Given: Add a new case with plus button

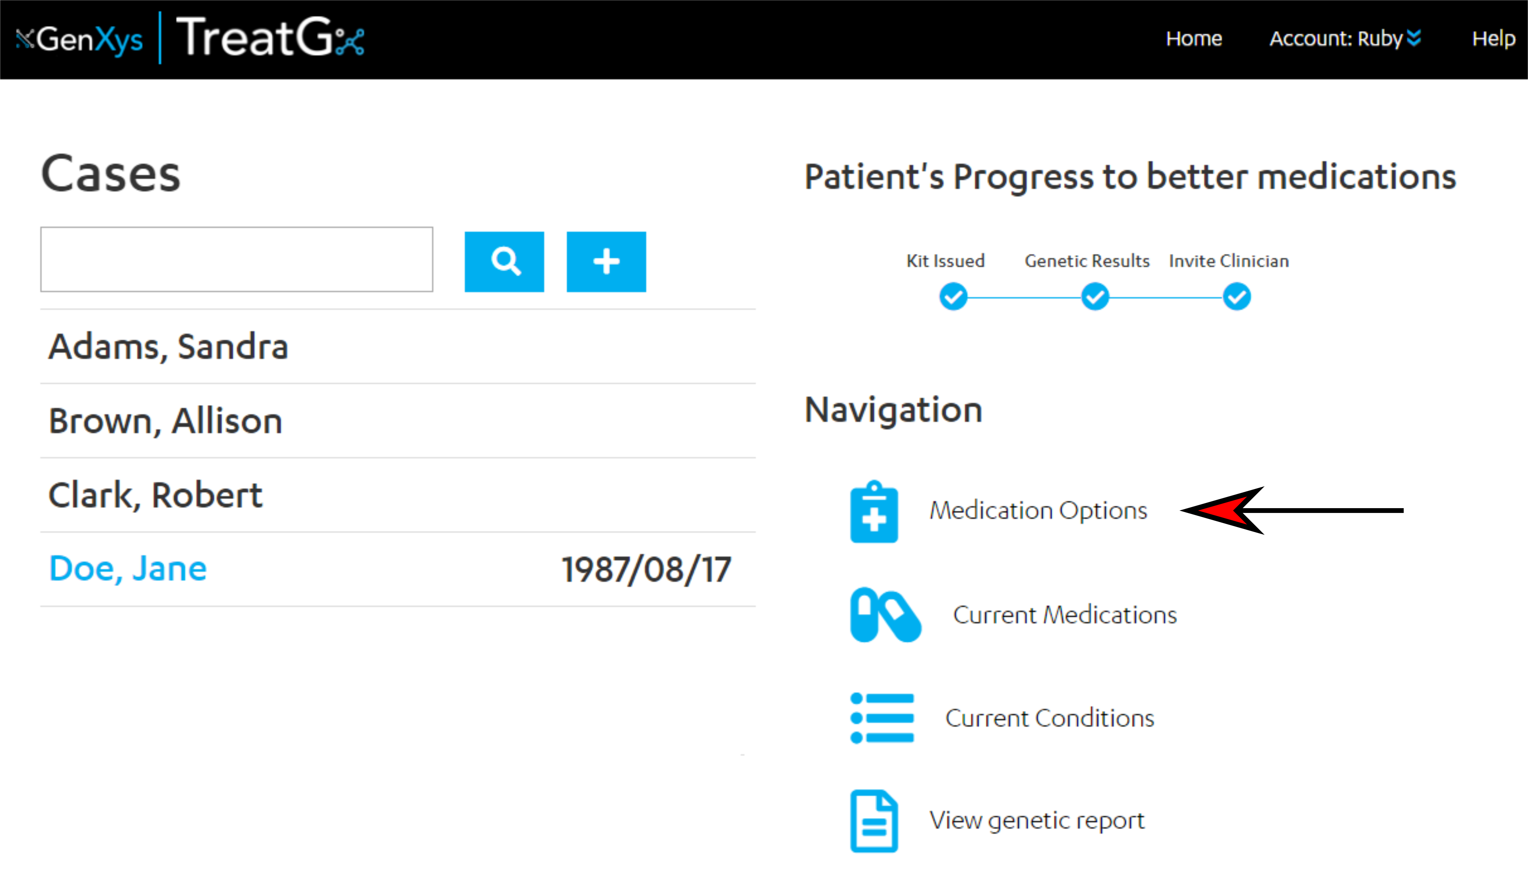Looking at the screenshot, I should [606, 262].
